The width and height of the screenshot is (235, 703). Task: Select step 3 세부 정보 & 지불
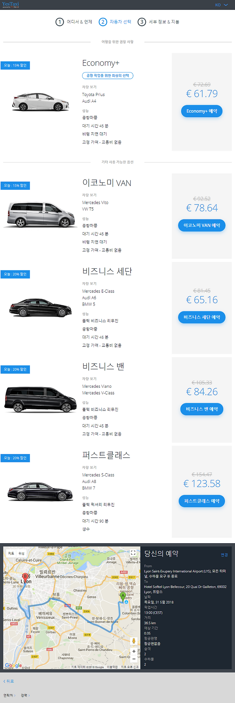click(x=159, y=22)
